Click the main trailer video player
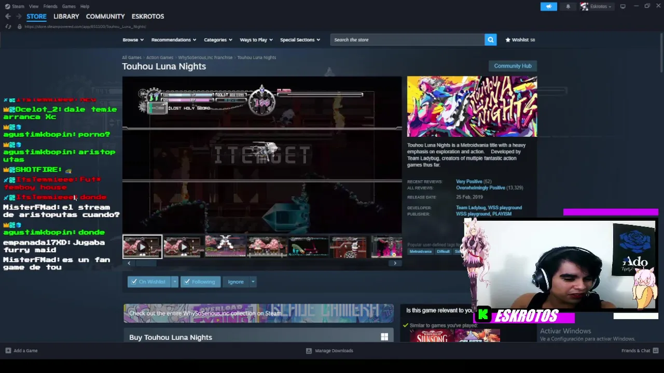 click(262, 155)
